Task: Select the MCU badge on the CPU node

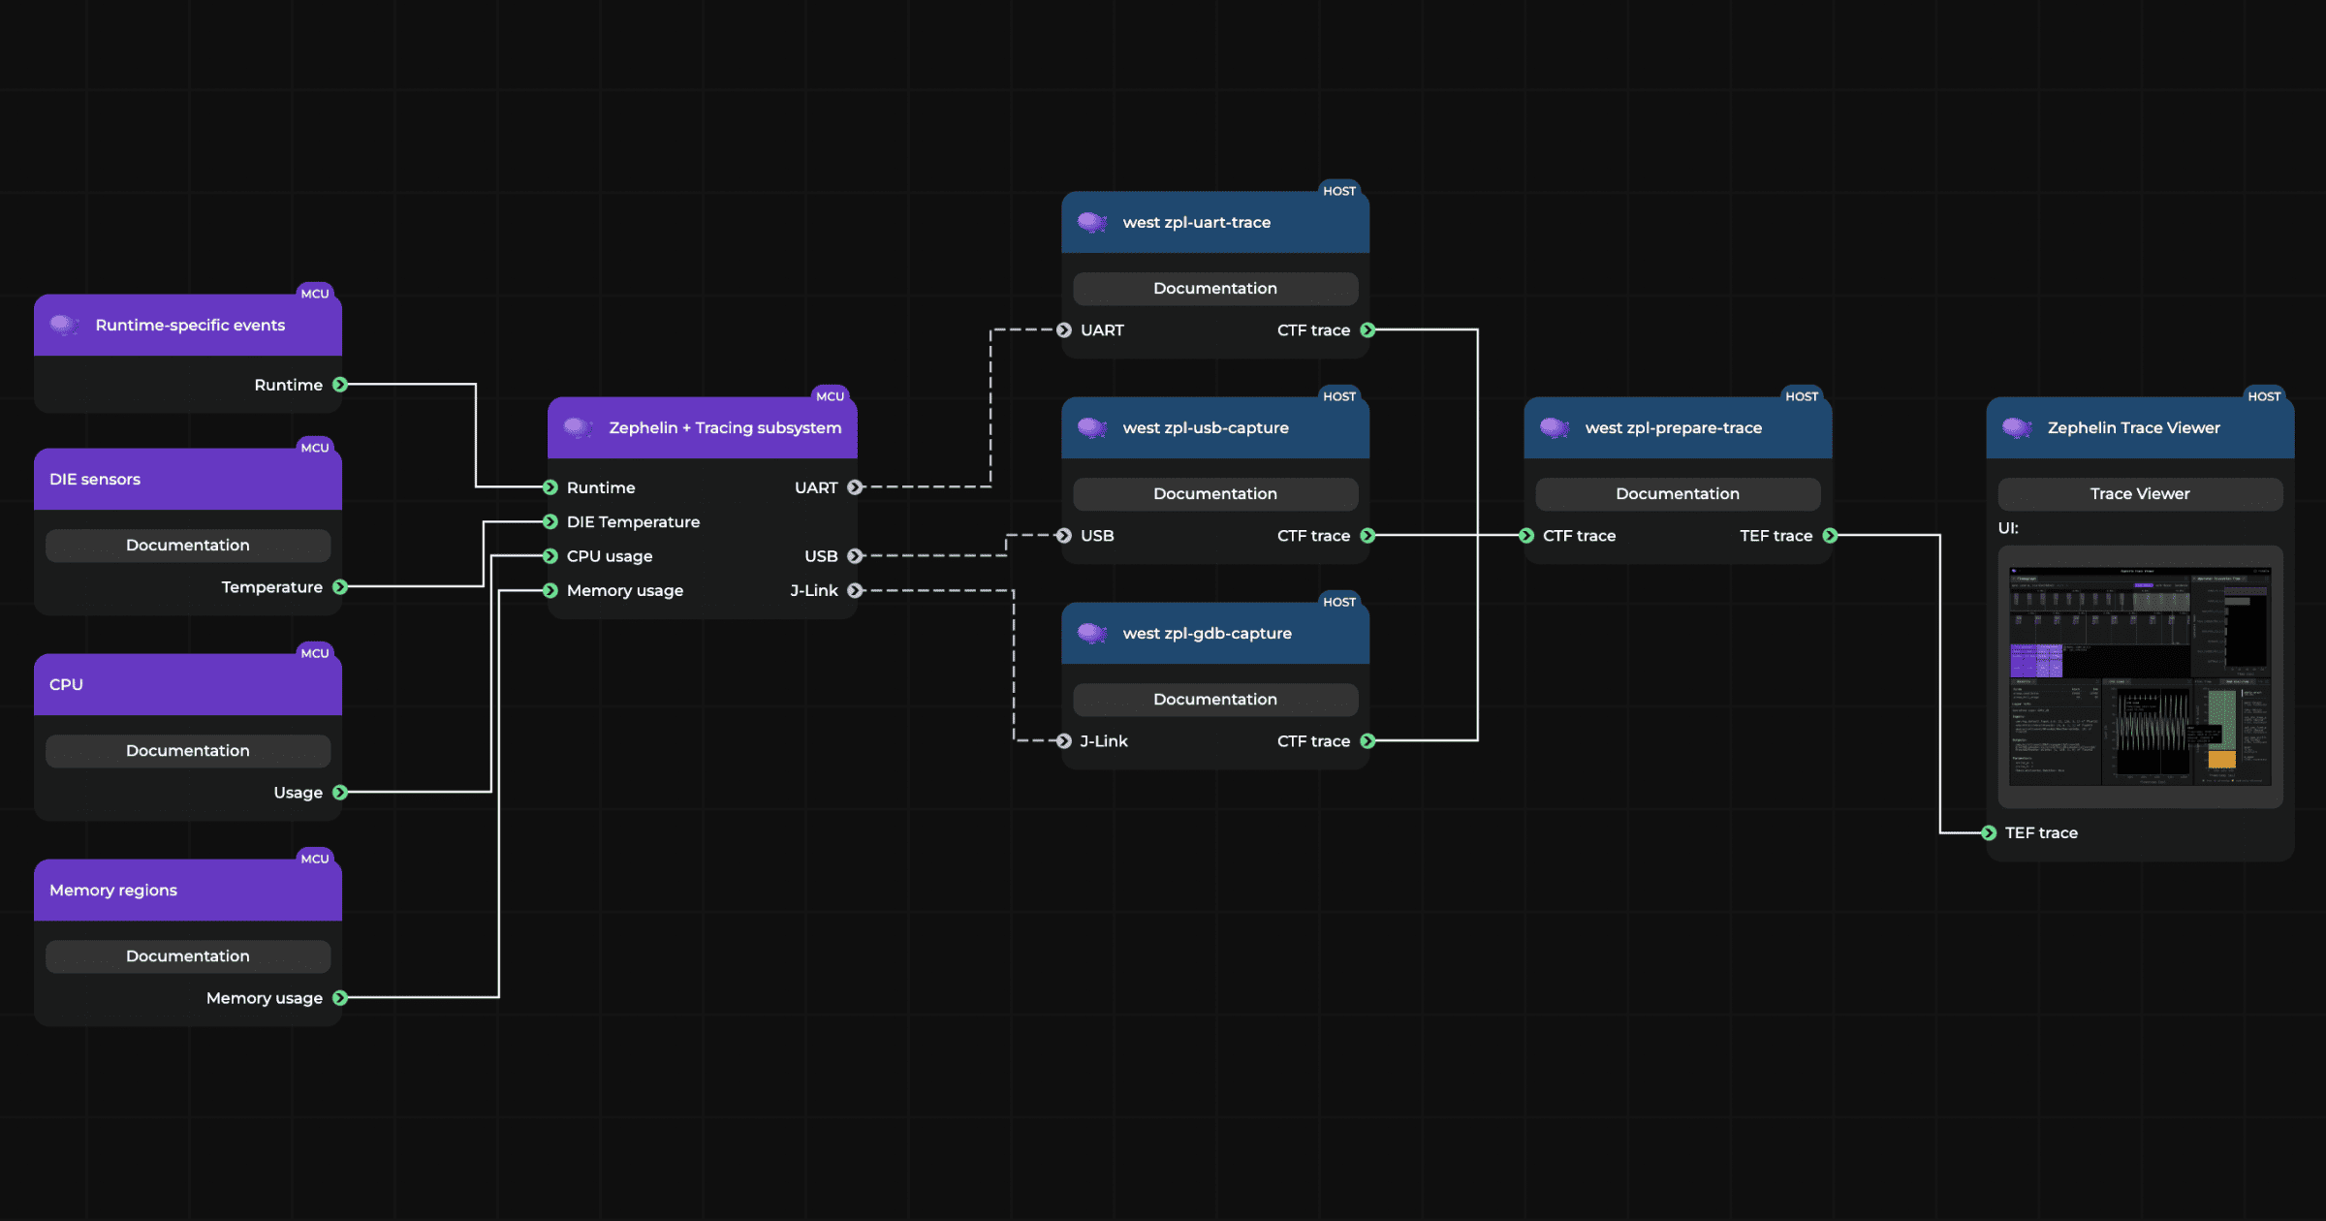Action: pos(316,652)
